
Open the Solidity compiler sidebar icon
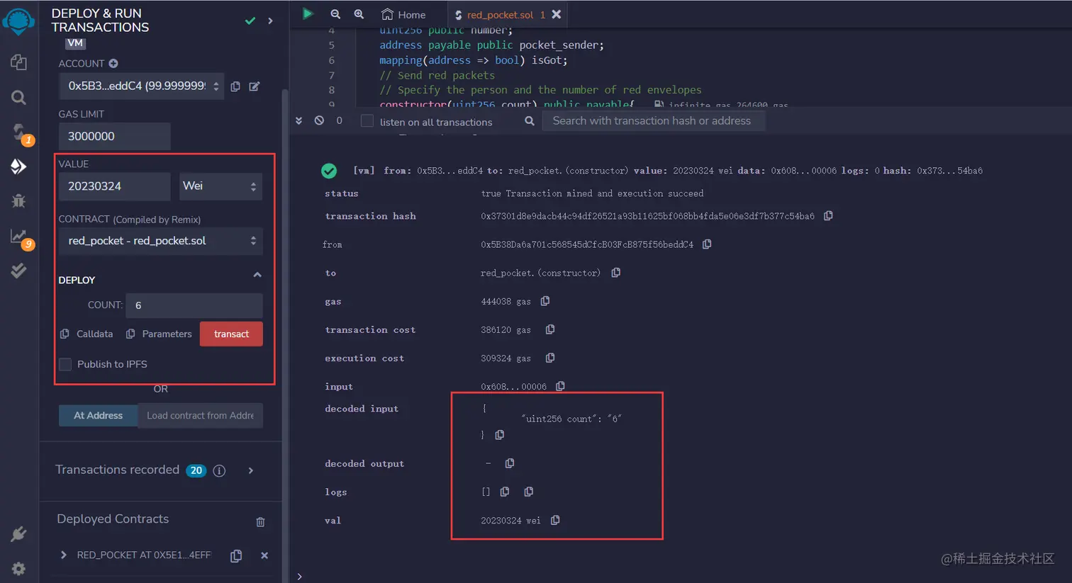click(x=19, y=132)
